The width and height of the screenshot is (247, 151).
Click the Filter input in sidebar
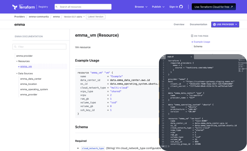[39, 47]
